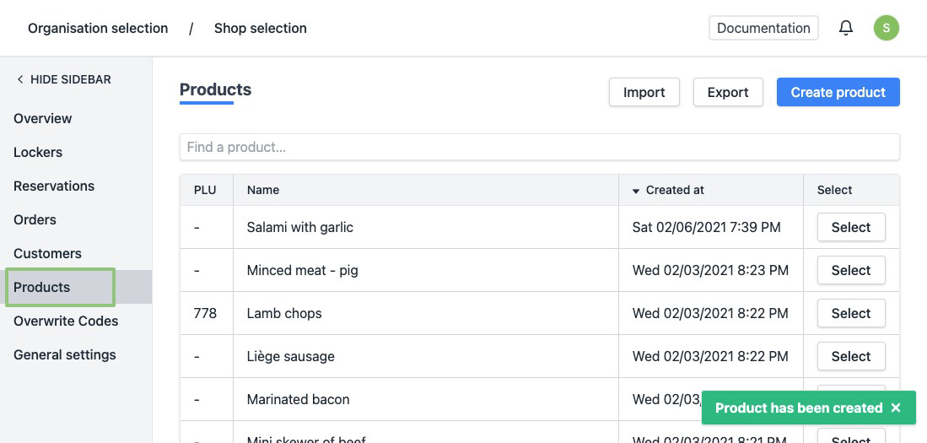Open the notifications bell
Screen dimensions: 927x443
pyautogui.click(x=846, y=28)
